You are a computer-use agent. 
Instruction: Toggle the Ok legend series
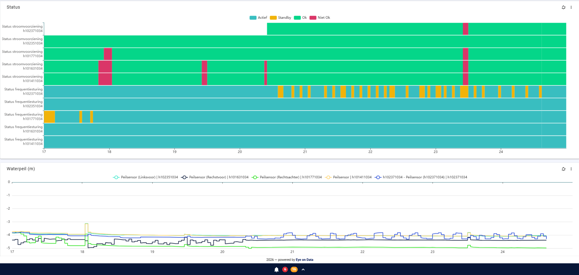click(300, 18)
